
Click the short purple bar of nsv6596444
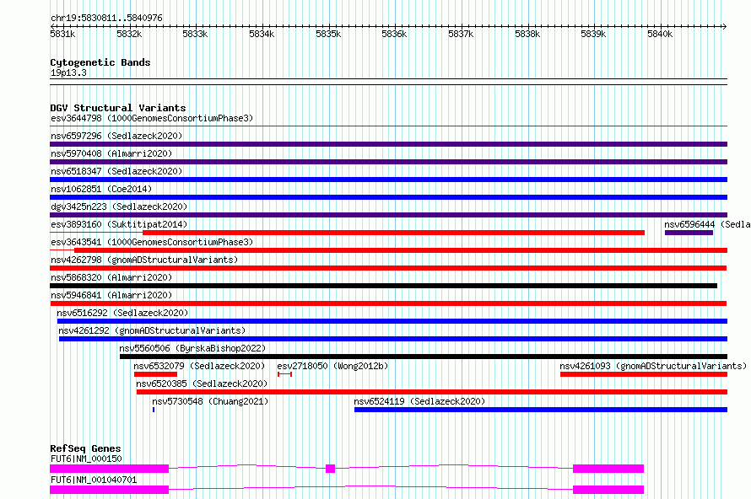tap(689, 233)
